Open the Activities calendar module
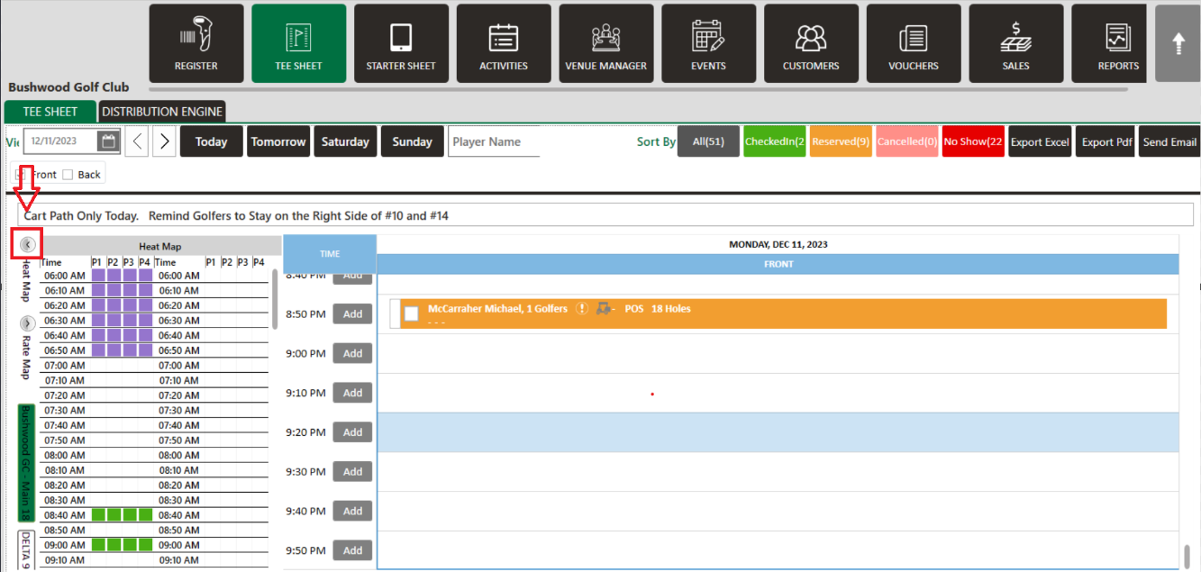The image size is (1201, 572). point(504,43)
